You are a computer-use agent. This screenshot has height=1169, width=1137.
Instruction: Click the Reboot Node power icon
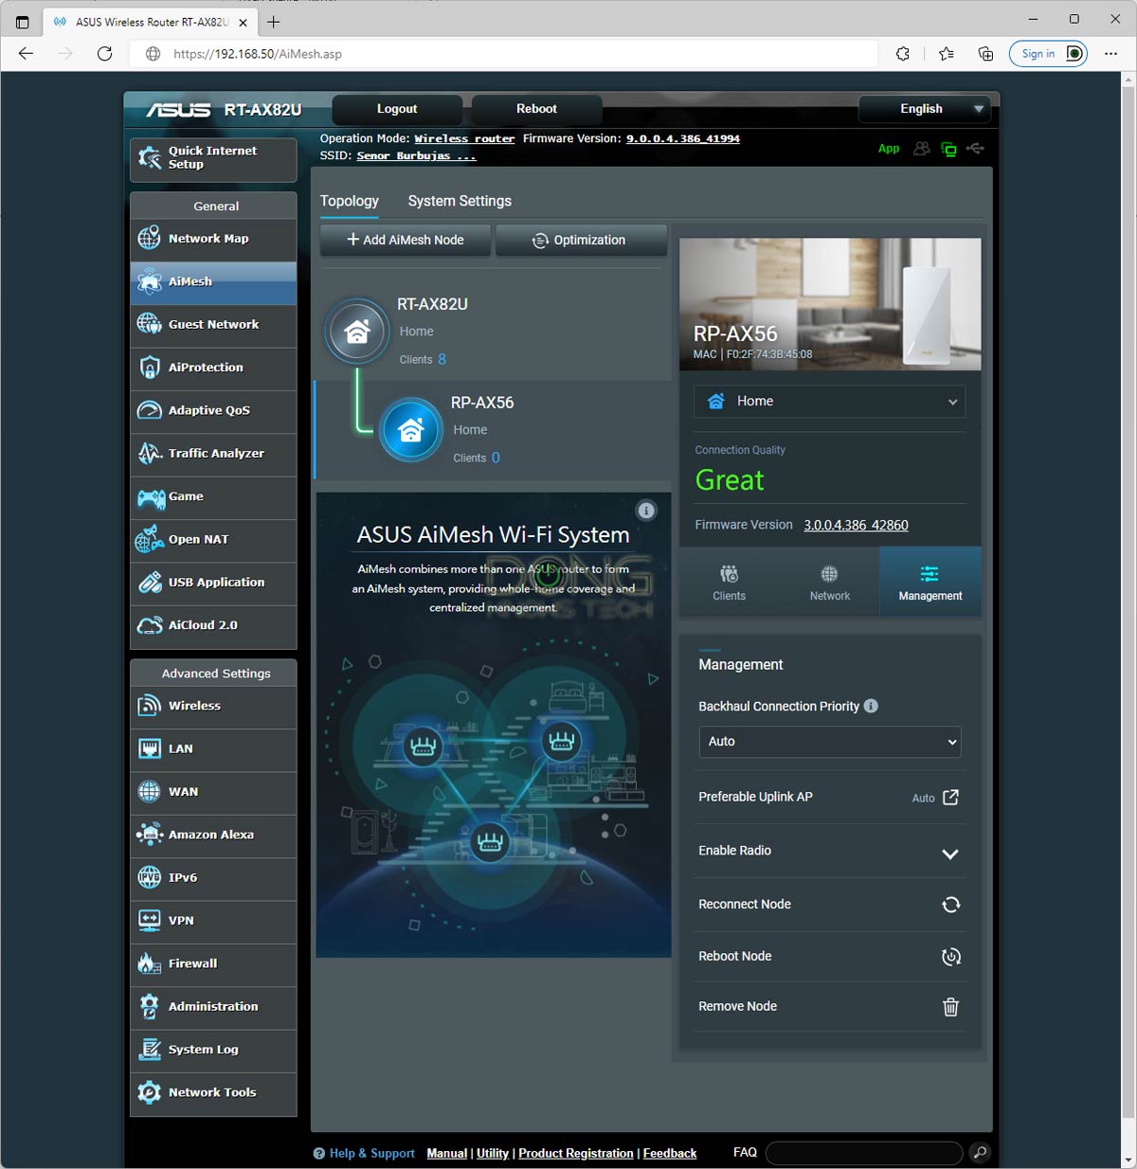click(950, 957)
